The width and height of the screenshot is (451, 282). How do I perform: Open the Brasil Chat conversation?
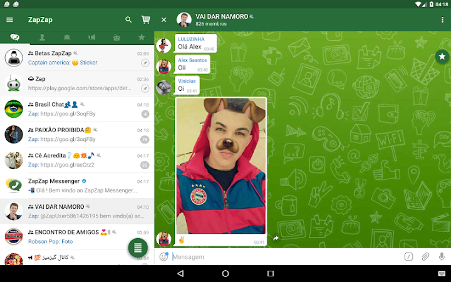click(x=77, y=109)
